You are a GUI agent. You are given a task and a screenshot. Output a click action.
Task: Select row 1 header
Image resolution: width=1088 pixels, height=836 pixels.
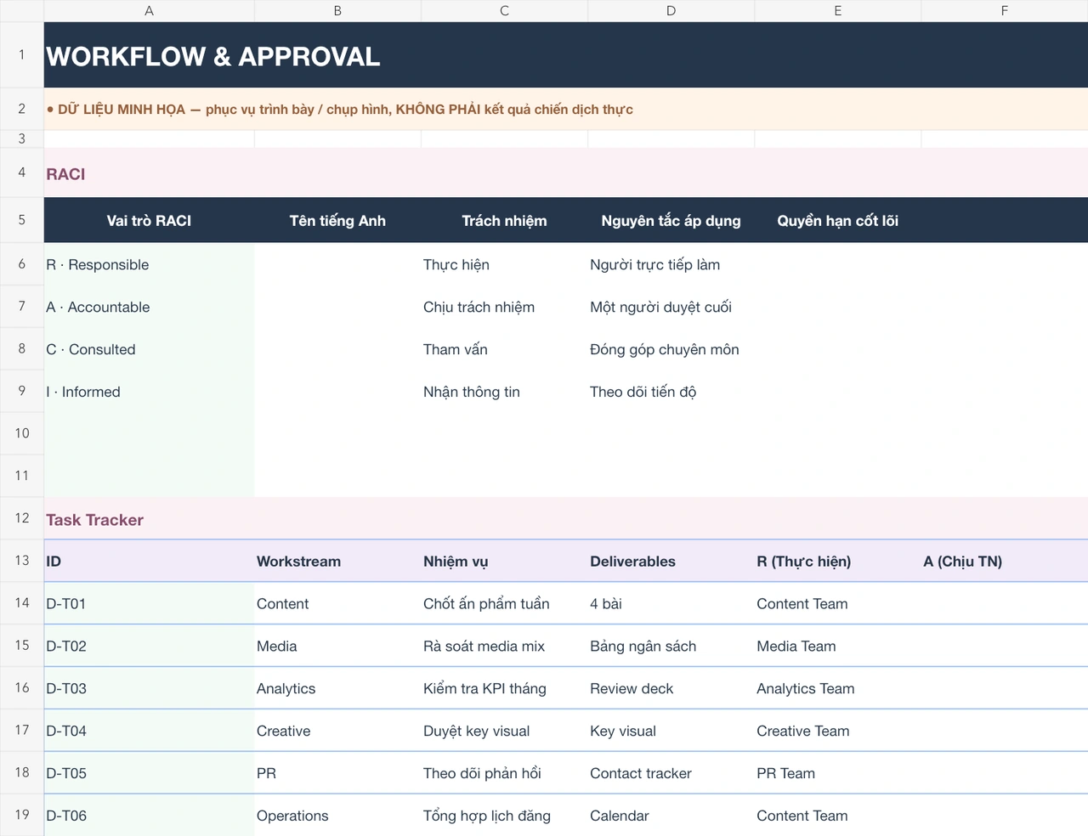(22, 54)
